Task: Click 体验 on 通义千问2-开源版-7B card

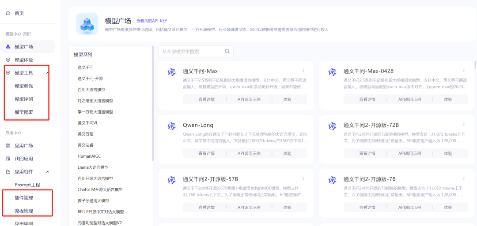Action: [448, 207]
